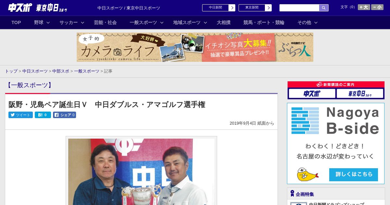Go to 一般スポーツ breadcrumb link
390x205 pixels.
[87, 71]
